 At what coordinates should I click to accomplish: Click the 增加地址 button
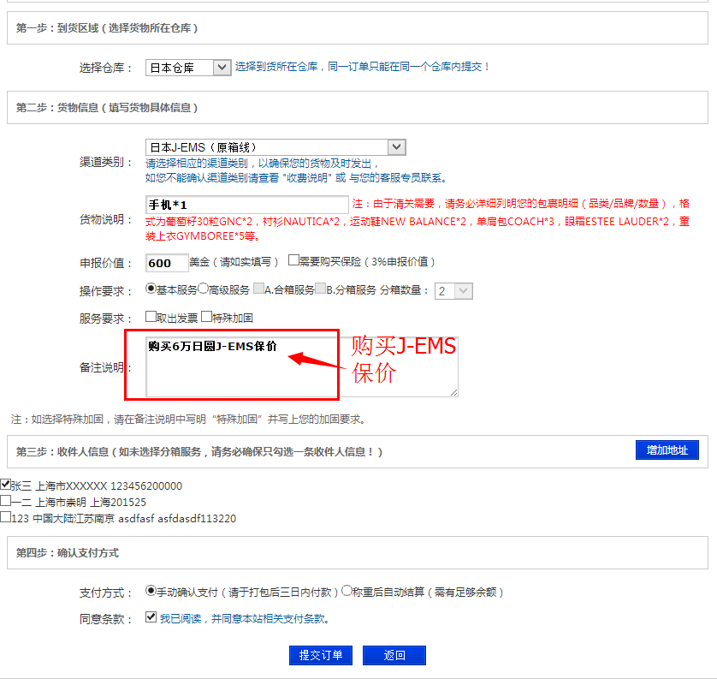667,450
